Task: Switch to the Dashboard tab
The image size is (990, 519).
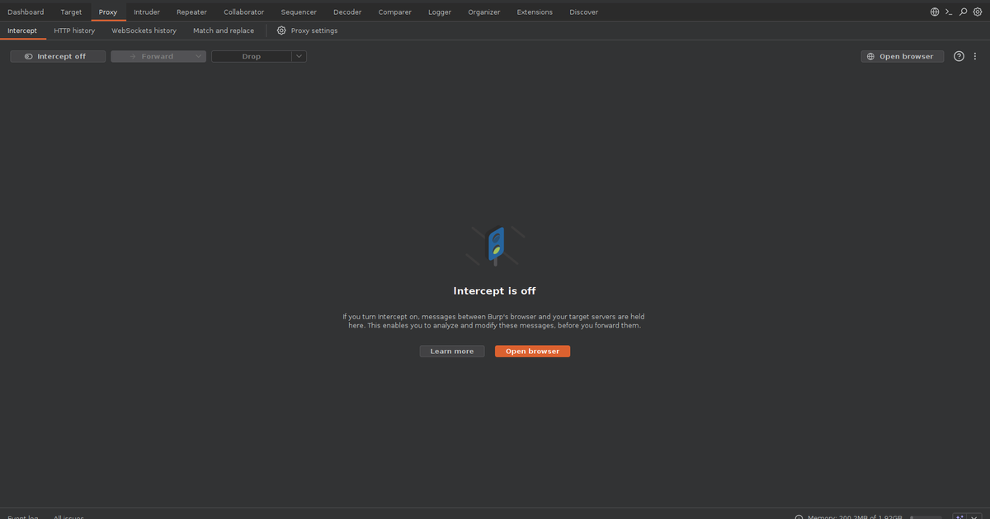Action: (26, 12)
